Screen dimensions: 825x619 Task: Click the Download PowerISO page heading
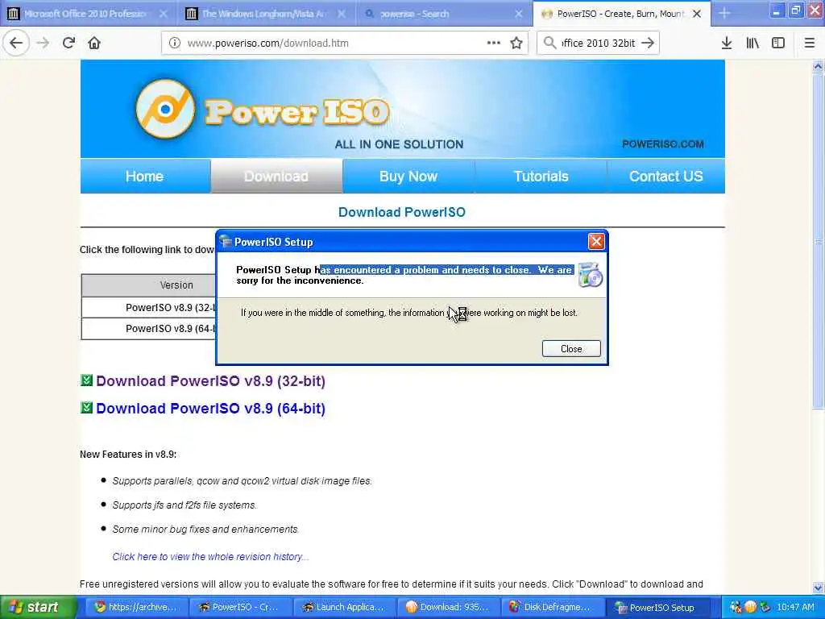point(402,212)
